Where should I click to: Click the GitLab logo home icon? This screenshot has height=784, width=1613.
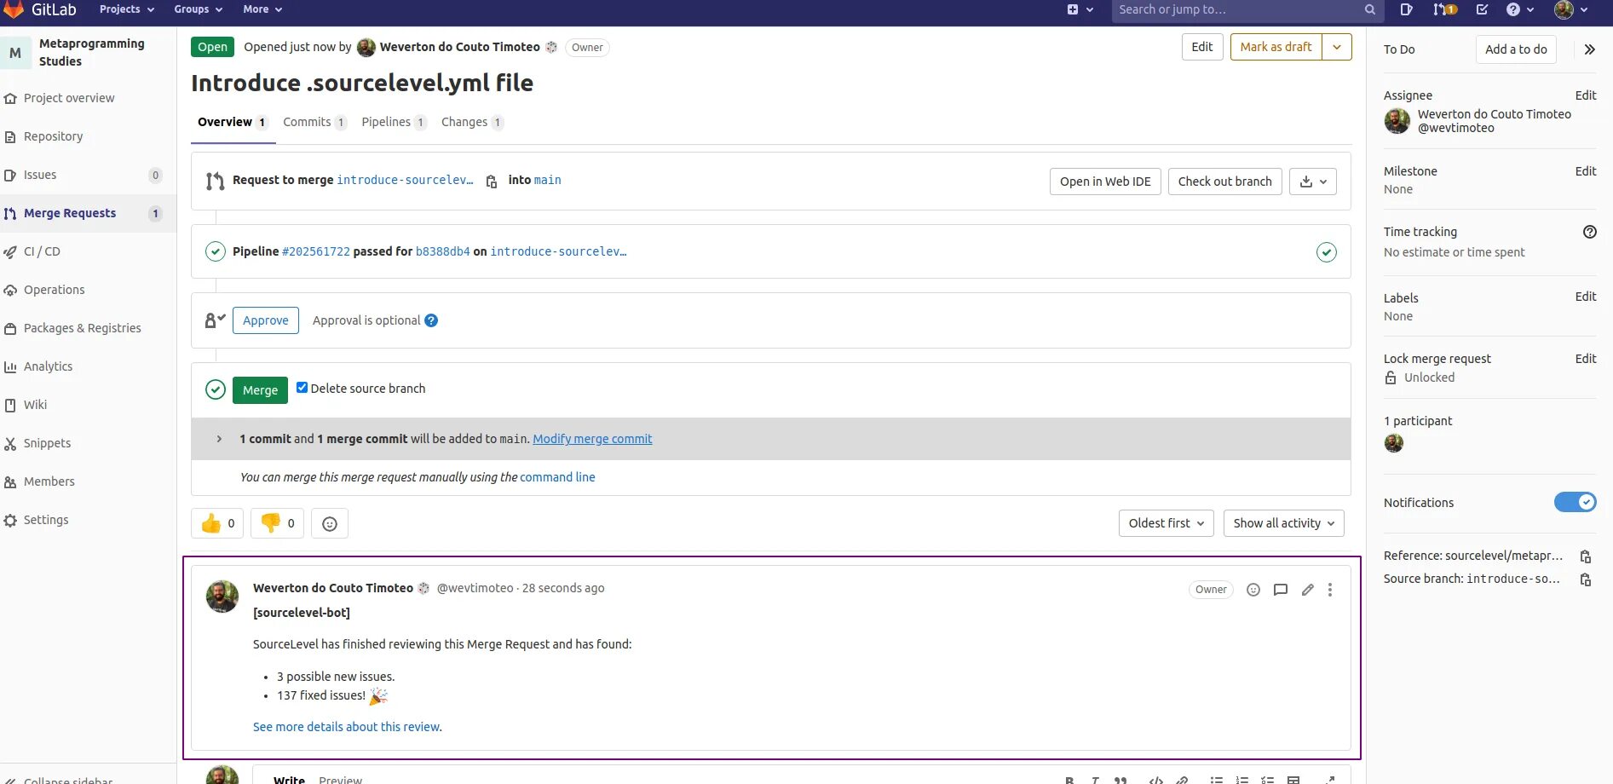14,9
